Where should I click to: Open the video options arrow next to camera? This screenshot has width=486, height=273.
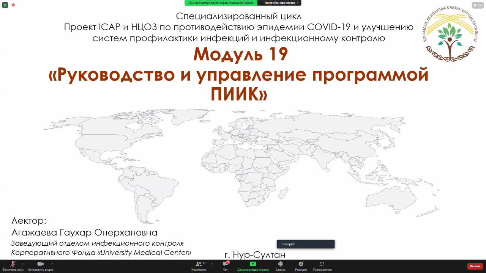click(52, 264)
